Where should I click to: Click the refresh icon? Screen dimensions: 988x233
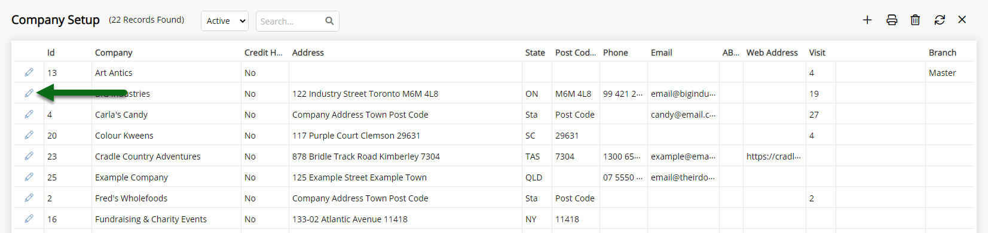[x=940, y=20]
